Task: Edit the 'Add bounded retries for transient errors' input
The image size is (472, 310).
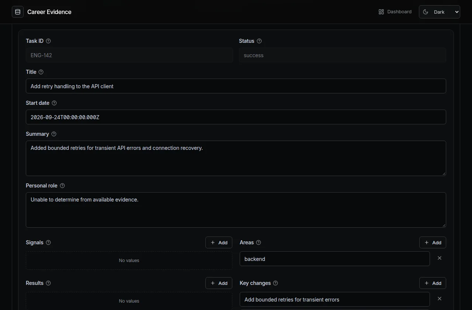Action: point(335,299)
